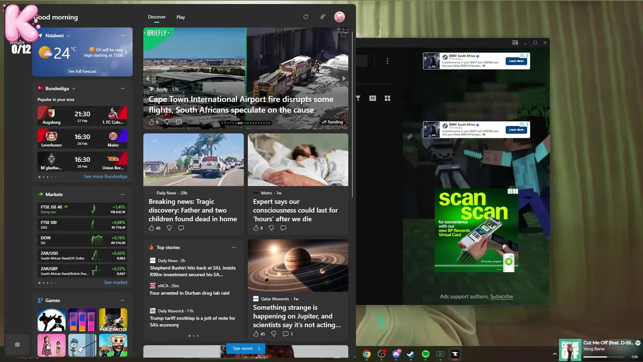
Task: Click See full forecast
Action: pyautogui.click(x=82, y=71)
